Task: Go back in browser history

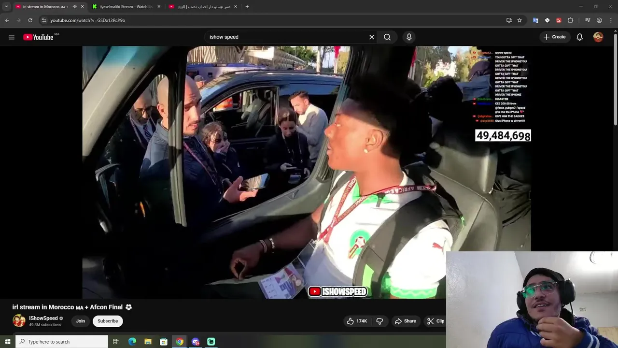Action: [x=7, y=20]
